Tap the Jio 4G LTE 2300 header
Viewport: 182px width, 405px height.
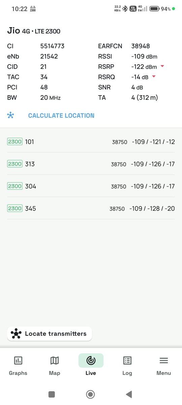[x=34, y=31]
